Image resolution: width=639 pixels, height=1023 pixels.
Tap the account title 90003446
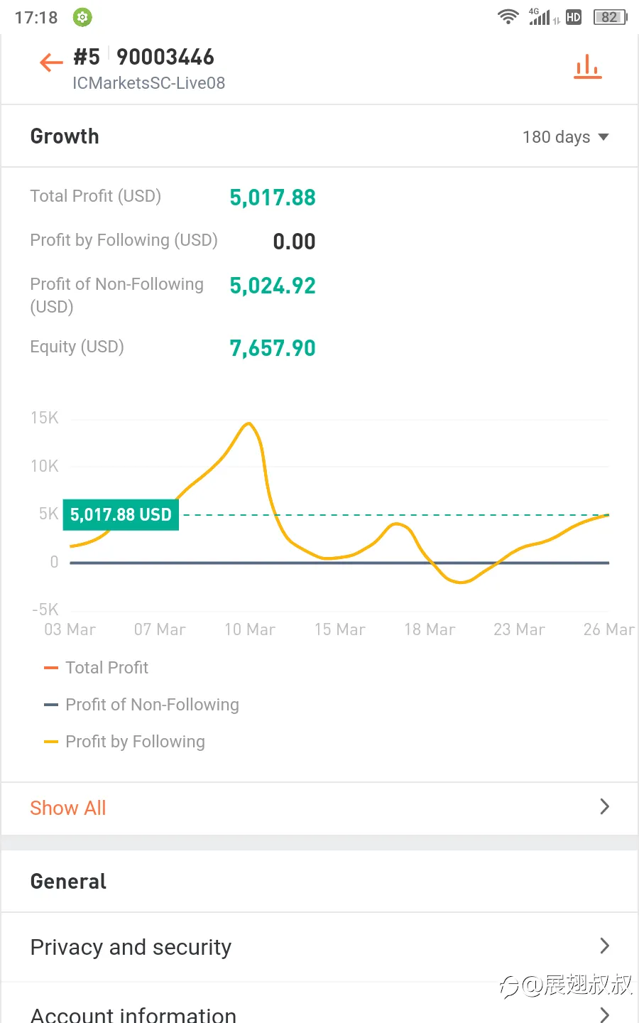click(x=165, y=57)
